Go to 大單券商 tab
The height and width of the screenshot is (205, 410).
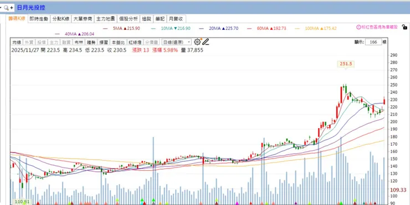tap(83, 19)
